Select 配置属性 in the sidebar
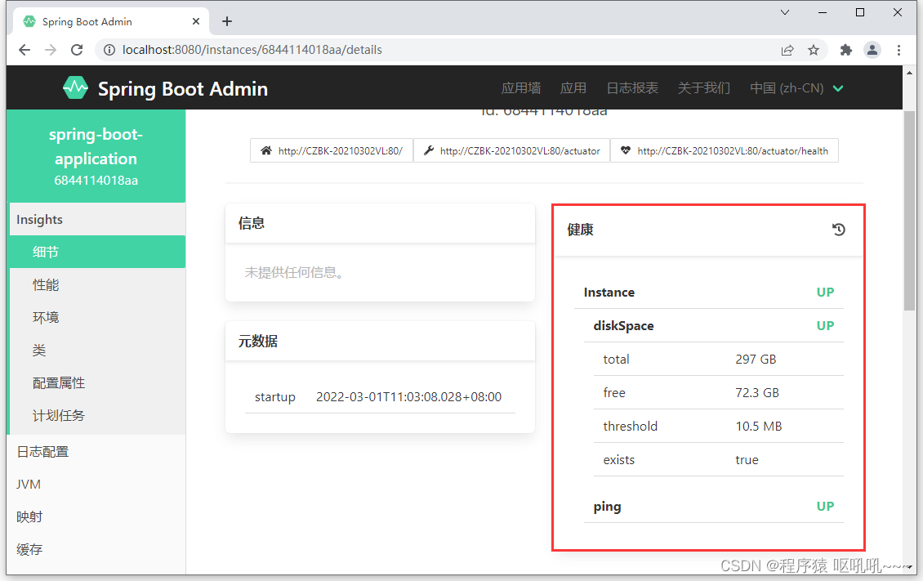 pyautogui.click(x=97, y=383)
